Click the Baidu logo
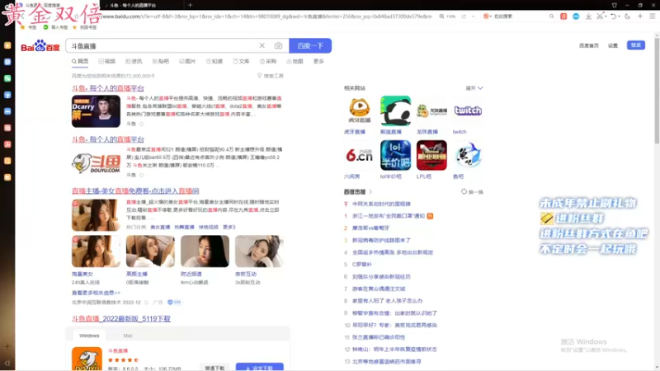The image size is (660, 371). 40,46
